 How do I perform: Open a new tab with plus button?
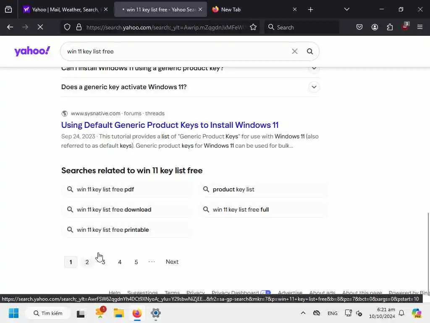pos(310,10)
